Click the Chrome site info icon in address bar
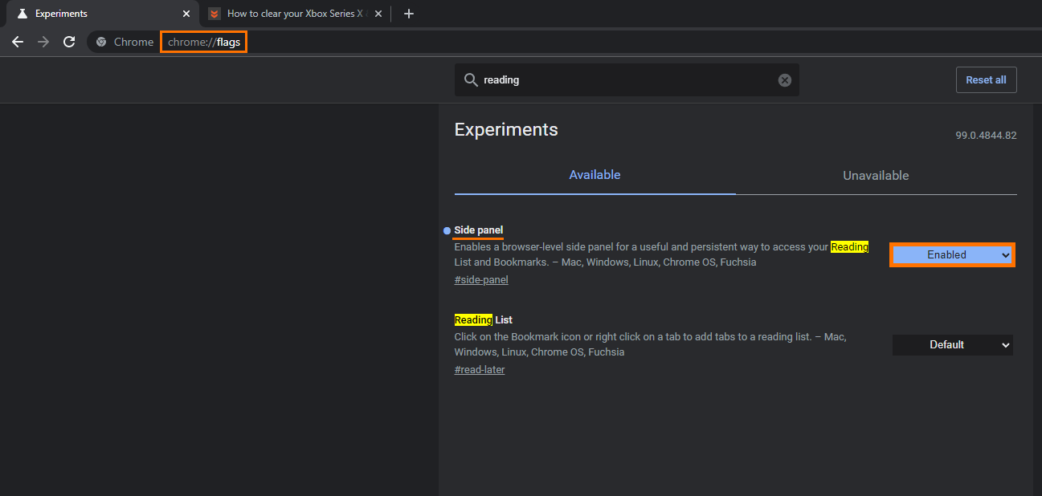Viewport: 1042px width, 496px height. point(101,42)
